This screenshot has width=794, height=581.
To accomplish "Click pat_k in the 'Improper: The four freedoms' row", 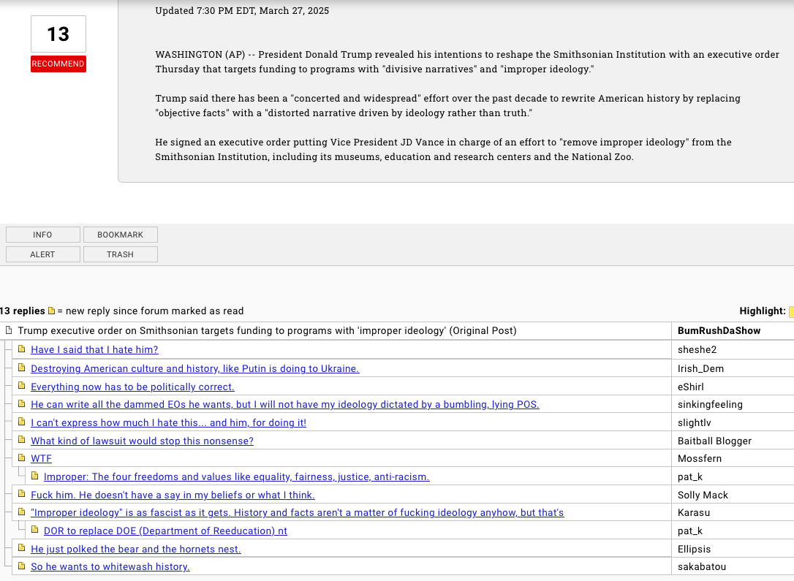I will tap(690, 477).
